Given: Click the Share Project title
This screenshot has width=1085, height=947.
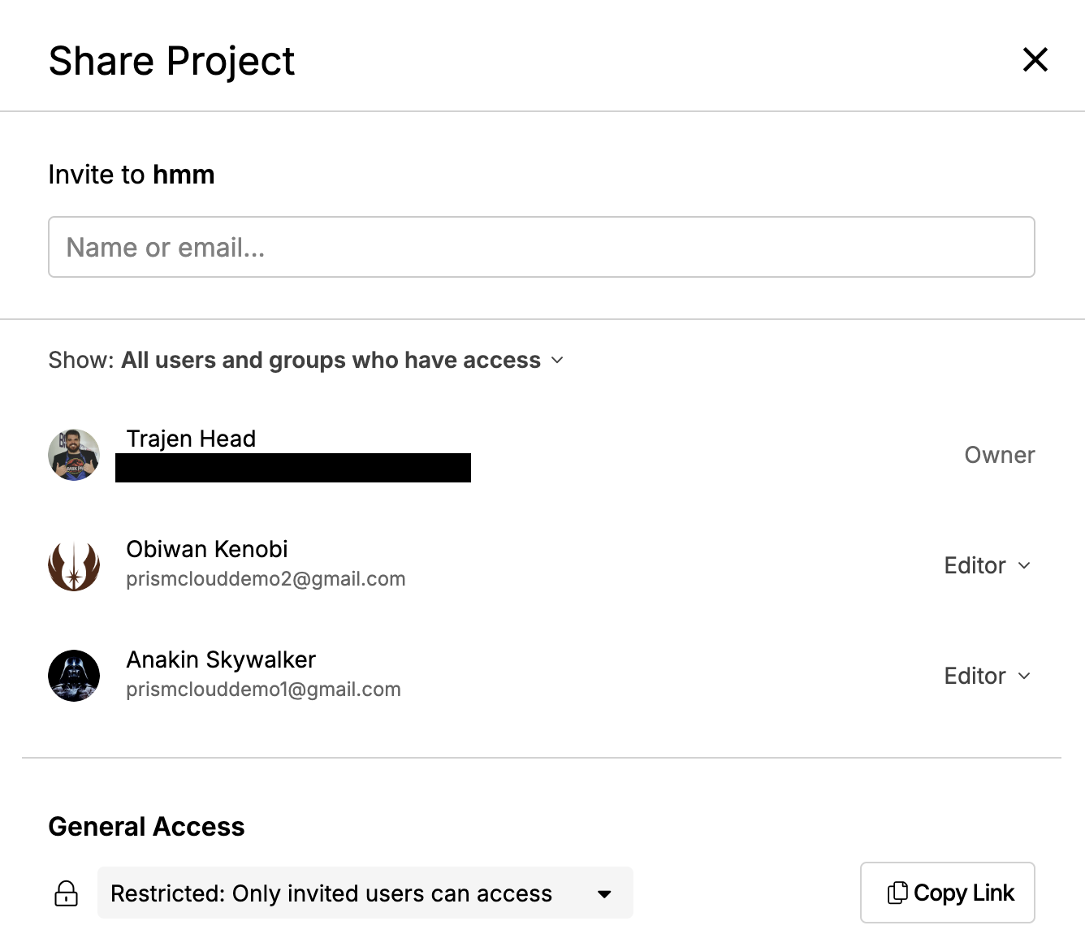Looking at the screenshot, I should click(171, 61).
